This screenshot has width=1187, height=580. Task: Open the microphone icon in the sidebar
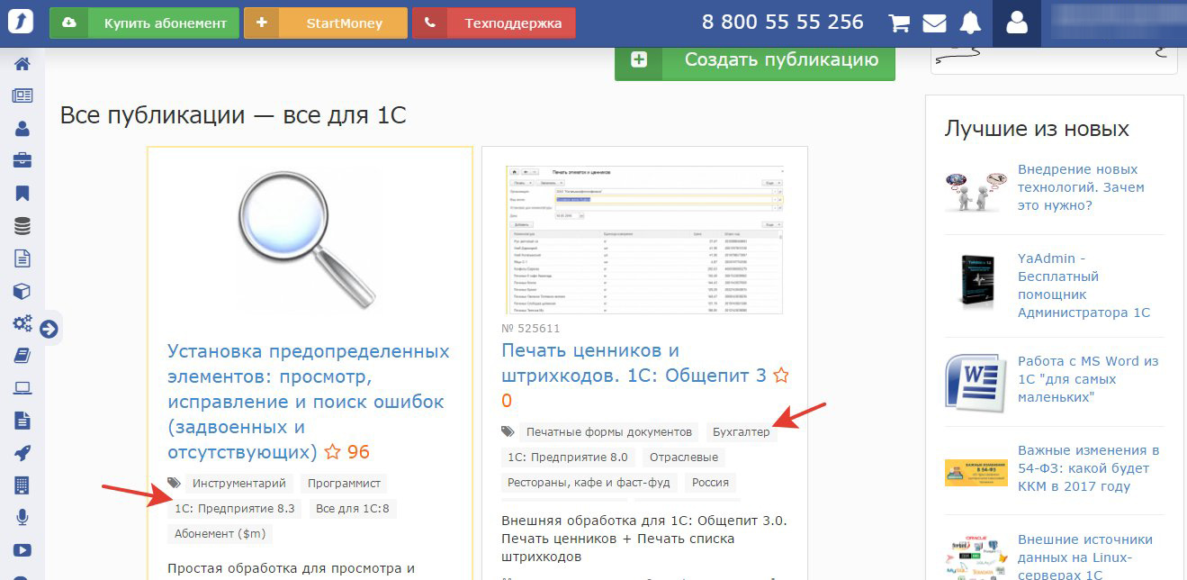(22, 518)
